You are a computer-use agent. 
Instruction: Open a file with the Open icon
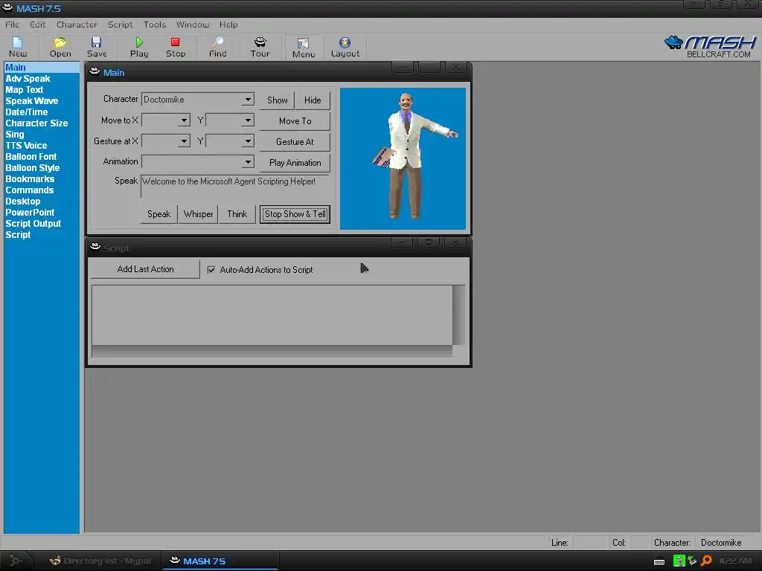[60, 47]
